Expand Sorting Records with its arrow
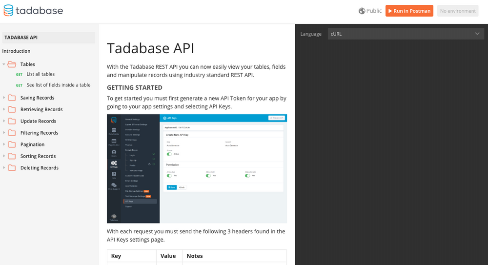This screenshot has width=488, height=265. point(4,156)
